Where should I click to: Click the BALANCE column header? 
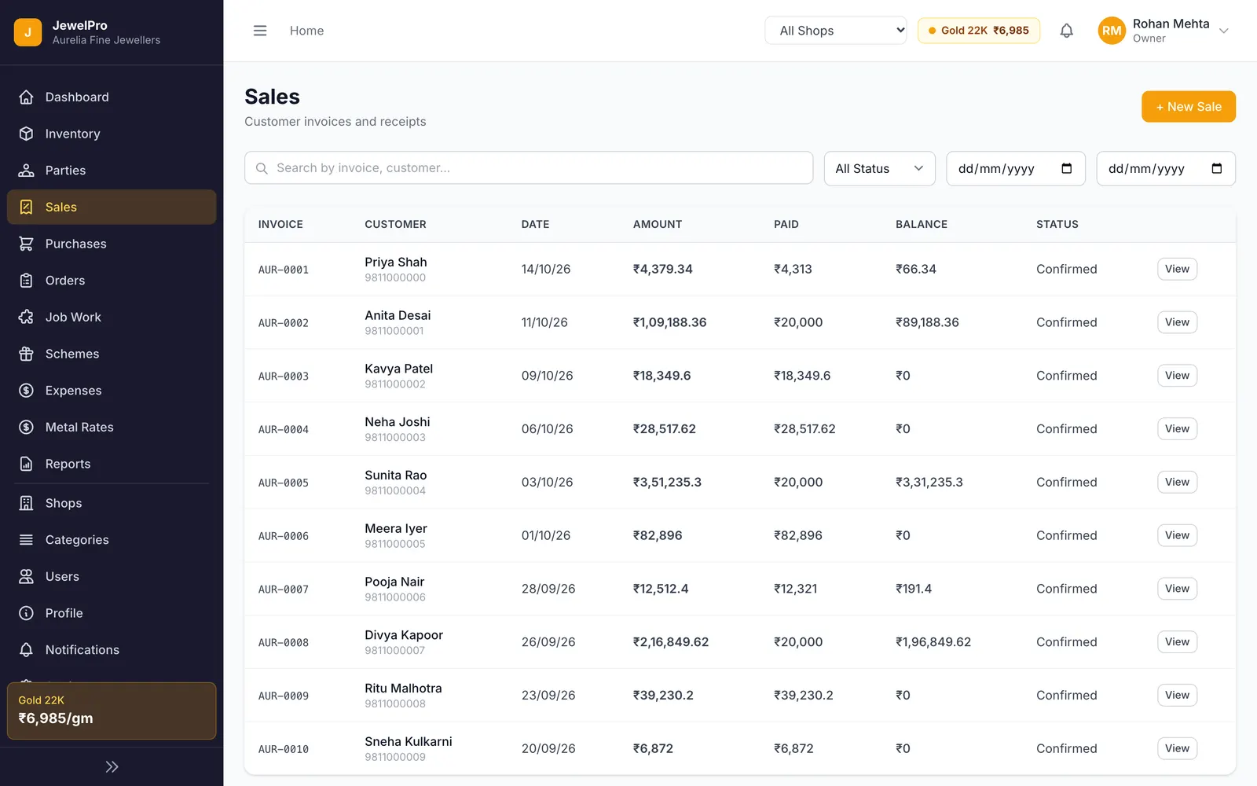(921, 224)
